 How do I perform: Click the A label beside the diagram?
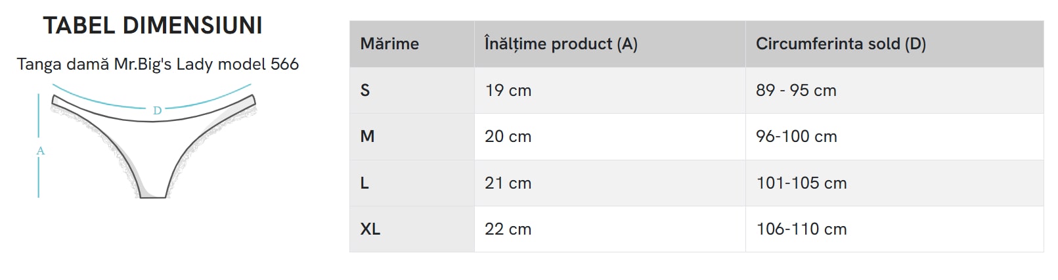coord(40,151)
